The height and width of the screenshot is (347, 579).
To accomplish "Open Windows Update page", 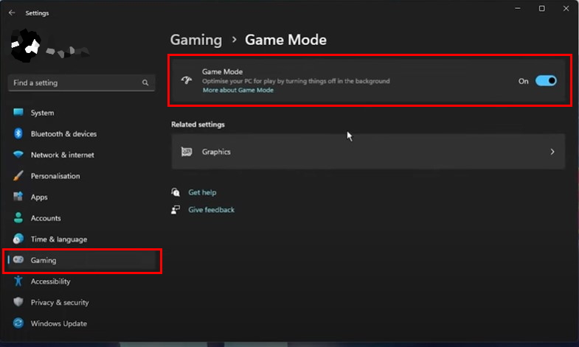I will click(81, 323).
